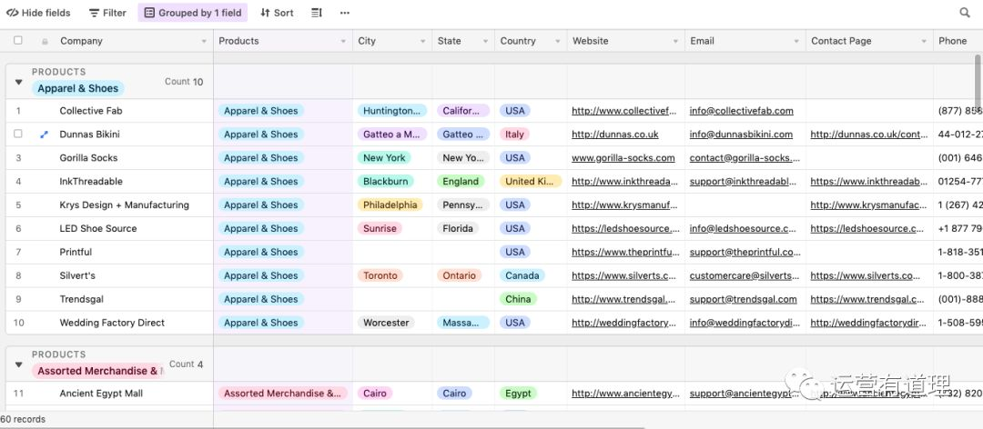Select the Wedding Factory Direct cell
This screenshot has width=983, height=429.
pyautogui.click(x=112, y=324)
